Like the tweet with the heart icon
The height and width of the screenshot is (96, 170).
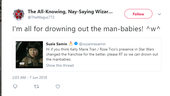[x=58, y=86]
